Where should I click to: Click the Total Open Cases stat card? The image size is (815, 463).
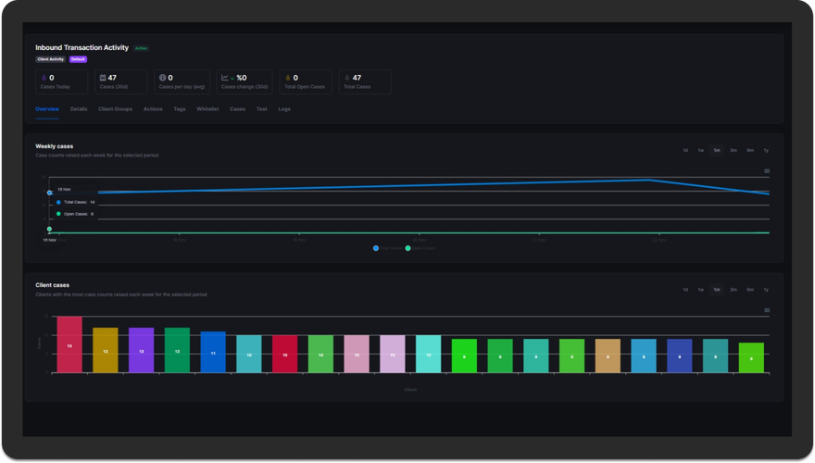[x=305, y=82]
